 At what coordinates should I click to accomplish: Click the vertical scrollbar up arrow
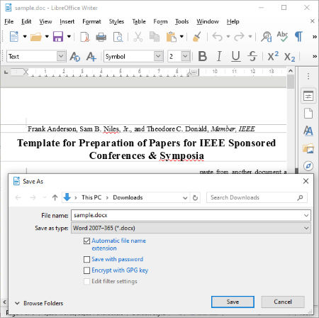coord(291,71)
